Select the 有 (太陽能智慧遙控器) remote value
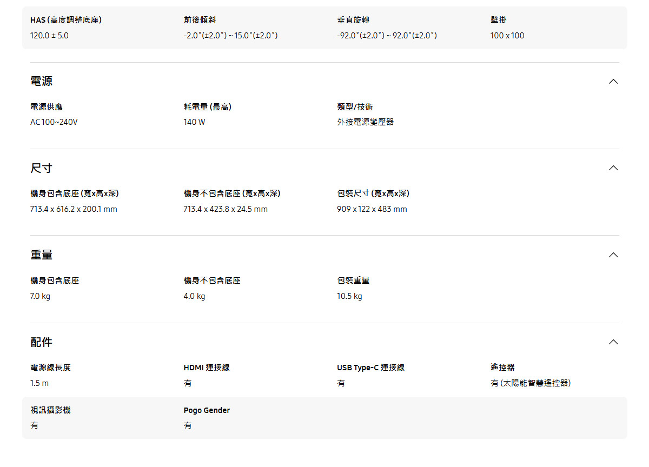Screen dimensions: 649x467 (531, 383)
